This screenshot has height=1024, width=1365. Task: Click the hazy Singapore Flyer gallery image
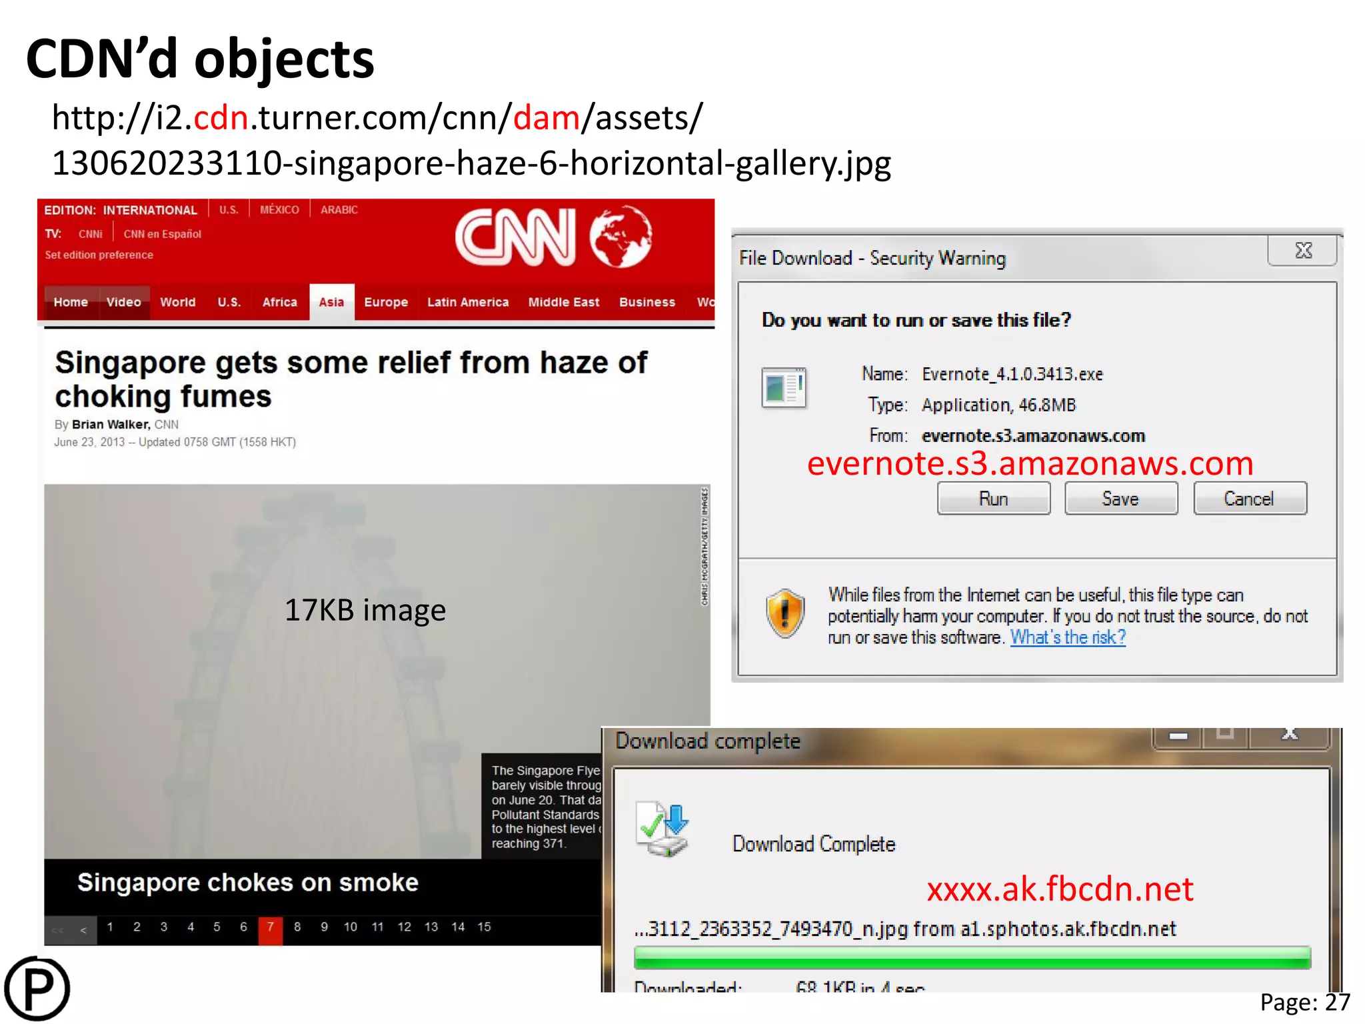[x=377, y=671]
